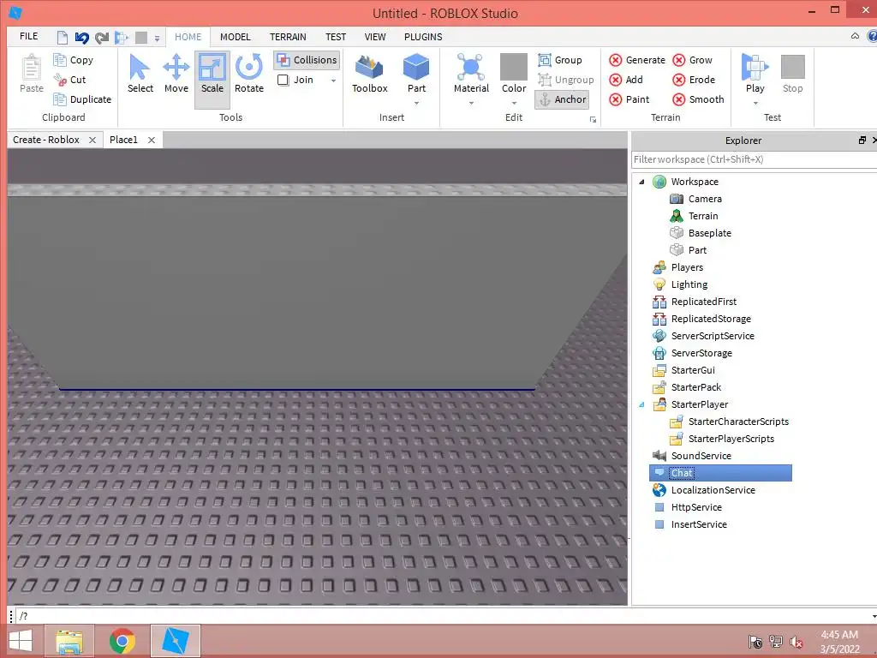Group selected objects
Screen dimensions: 877x658
(x=560, y=60)
